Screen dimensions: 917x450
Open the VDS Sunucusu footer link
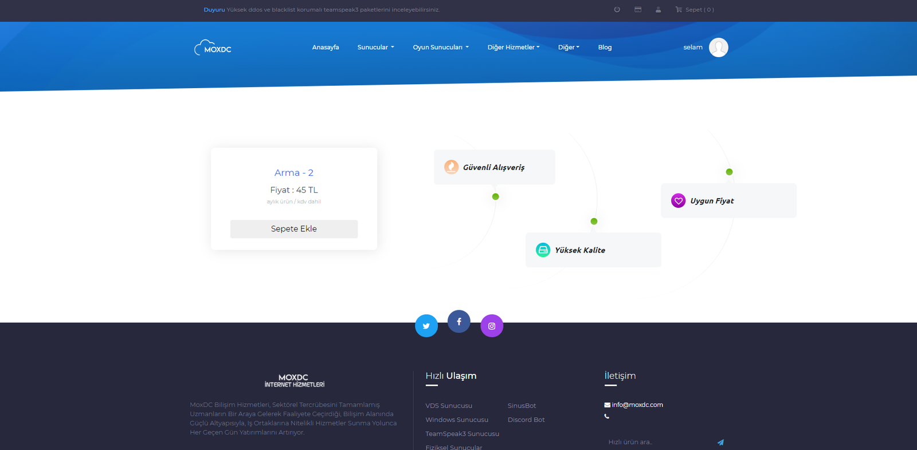(449, 406)
